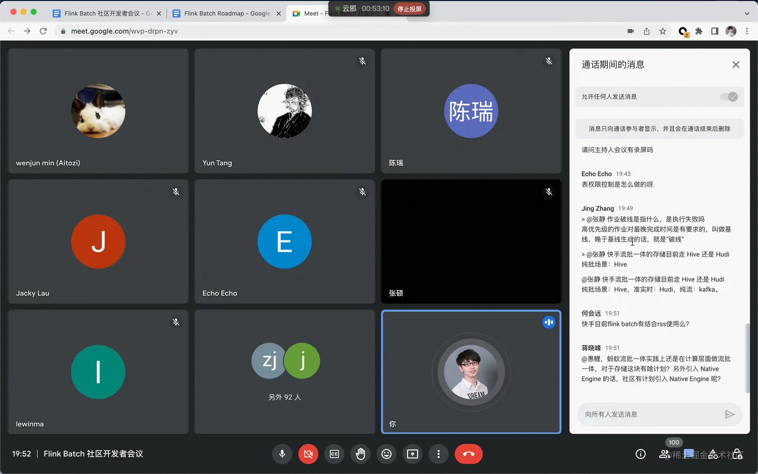Click message 请问主持人会议有录屏吗
This screenshot has height=474, width=758.
coord(617,150)
